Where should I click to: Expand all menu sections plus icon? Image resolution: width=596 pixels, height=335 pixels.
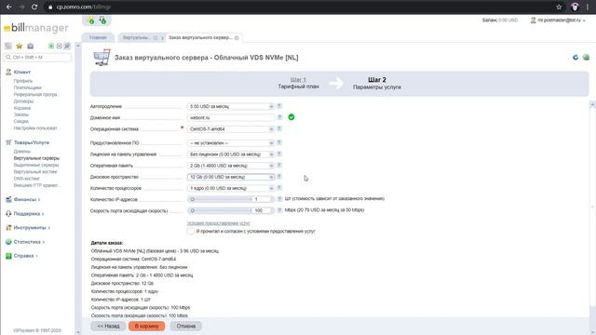click(x=51, y=46)
